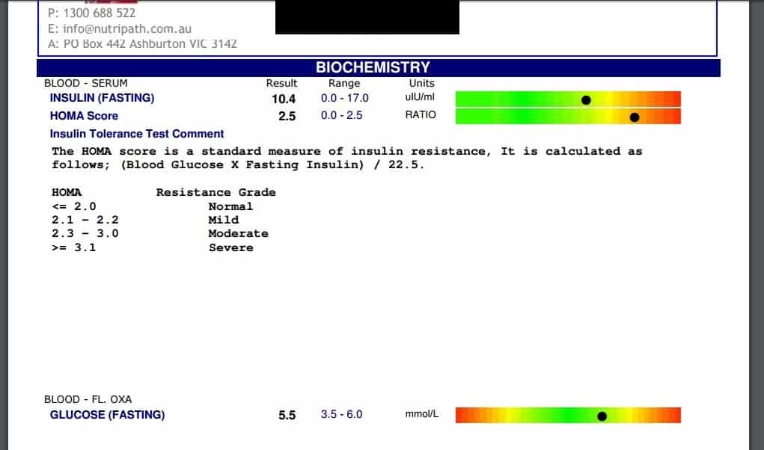Click the black redaction box in header

coord(367,17)
